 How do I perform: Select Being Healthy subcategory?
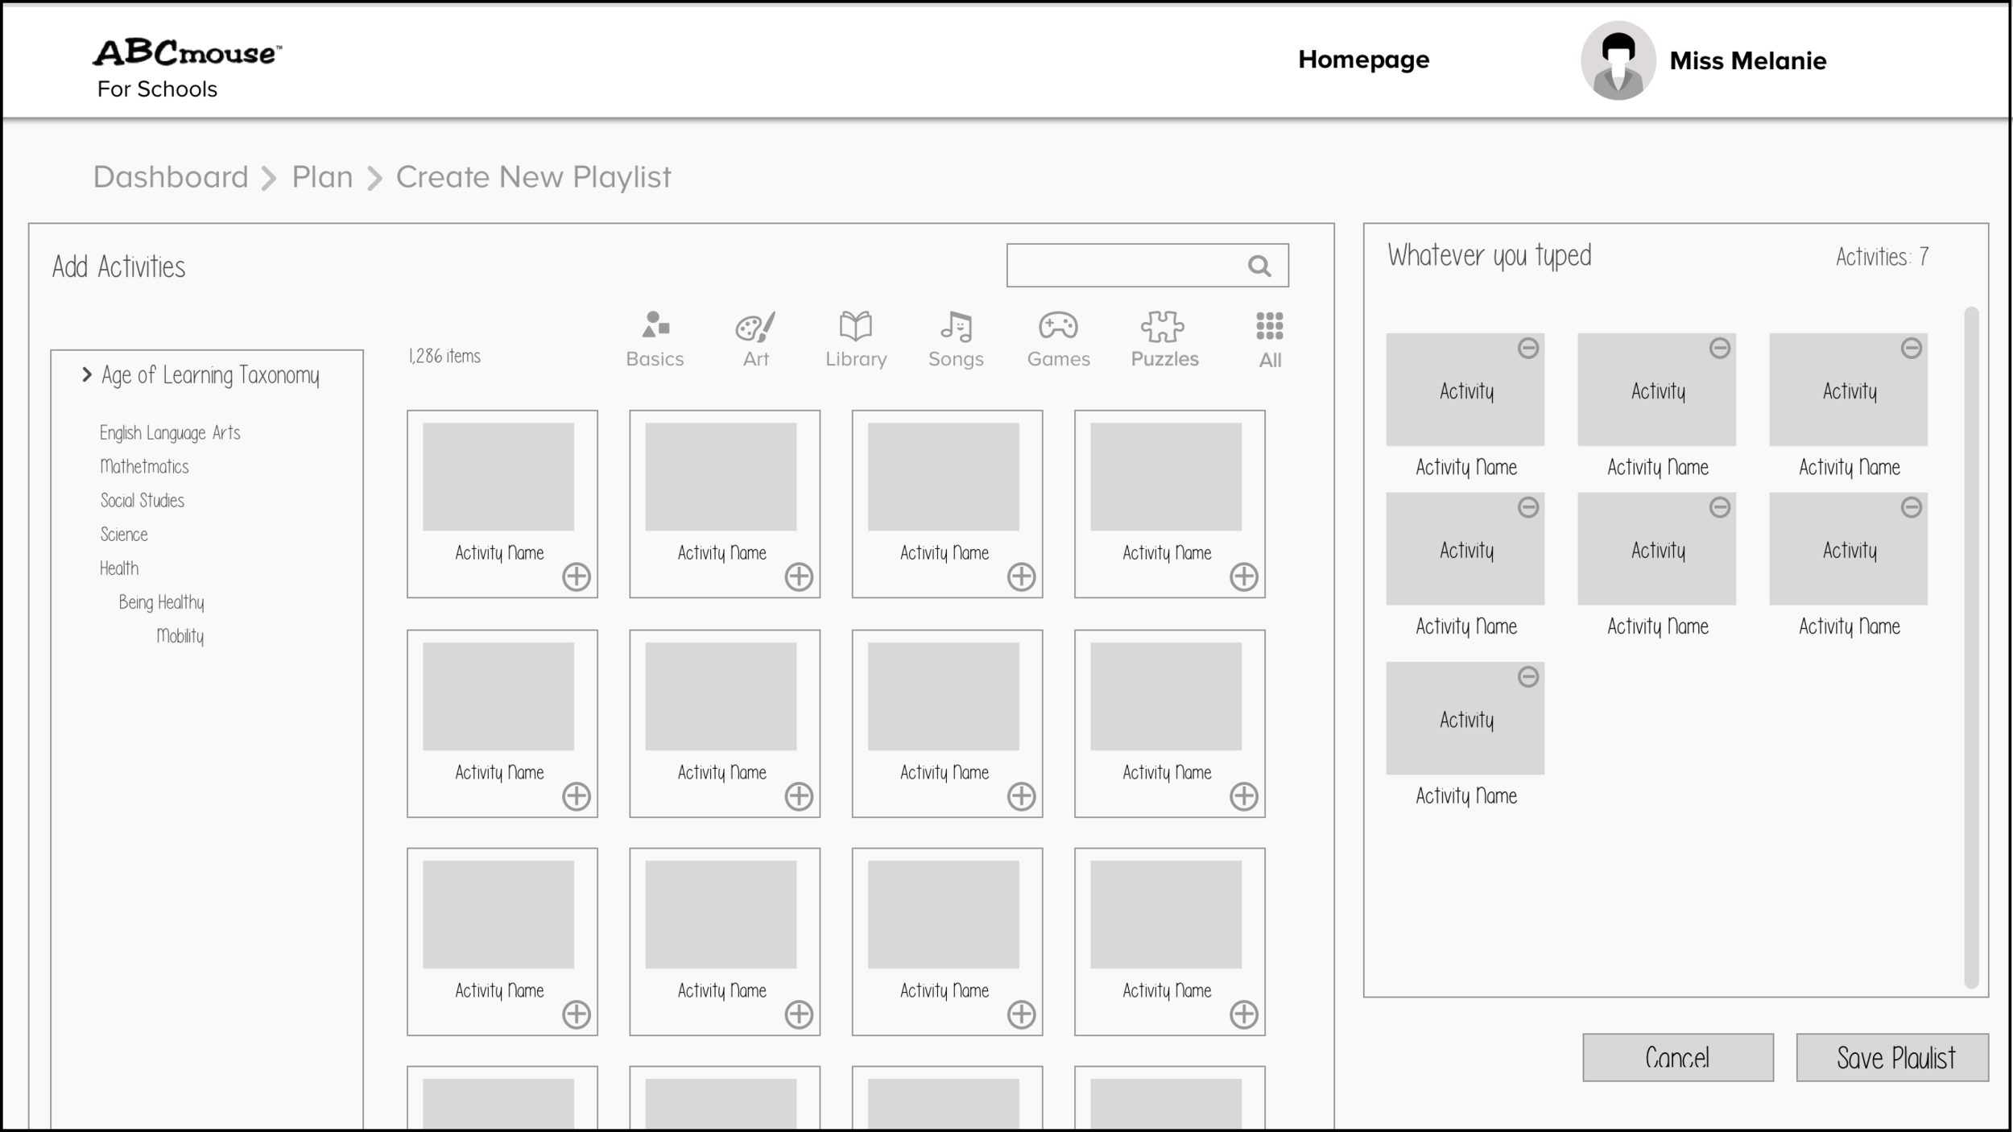[x=161, y=602]
